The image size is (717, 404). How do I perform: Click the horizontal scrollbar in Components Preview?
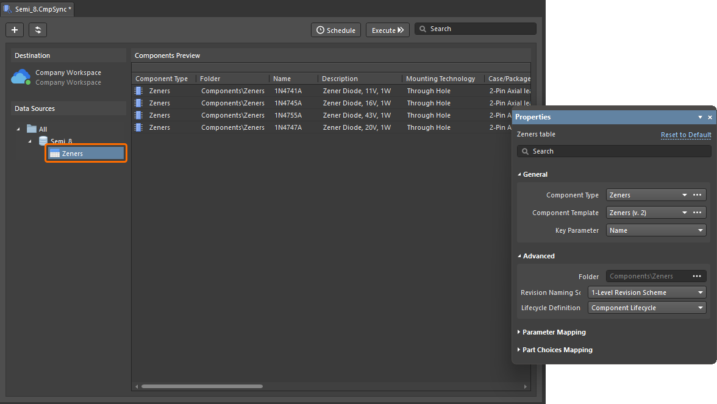coord(201,386)
